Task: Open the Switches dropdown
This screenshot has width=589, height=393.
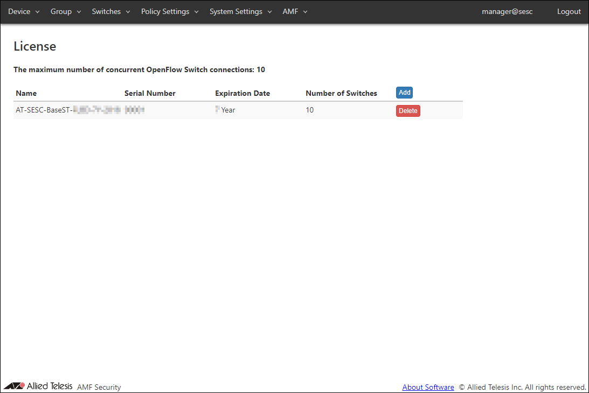Action: tap(111, 11)
